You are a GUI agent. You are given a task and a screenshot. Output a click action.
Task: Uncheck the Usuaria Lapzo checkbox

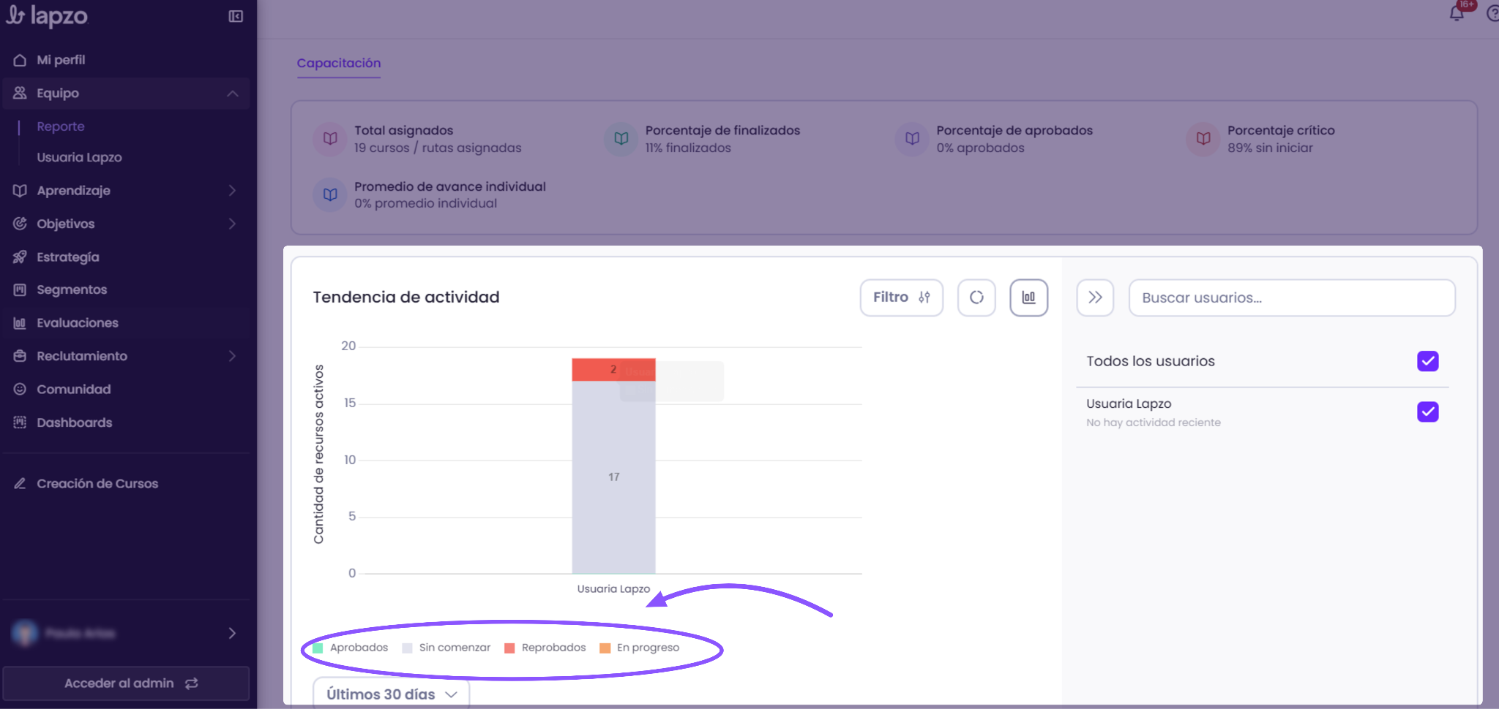tap(1428, 412)
